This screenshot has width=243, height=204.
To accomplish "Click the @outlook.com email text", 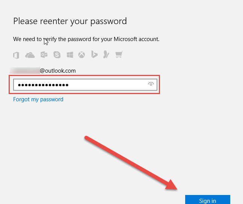I will pos(58,71).
